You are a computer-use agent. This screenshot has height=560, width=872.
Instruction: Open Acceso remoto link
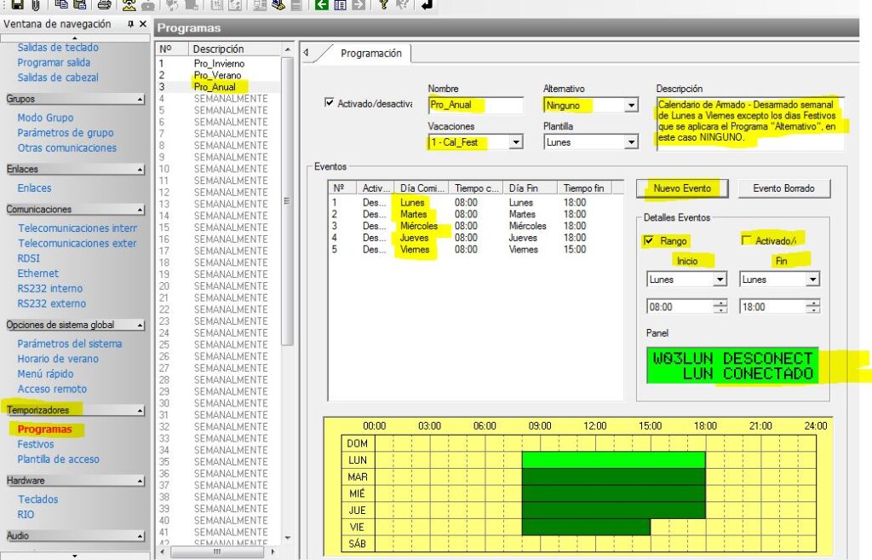click(52, 389)
